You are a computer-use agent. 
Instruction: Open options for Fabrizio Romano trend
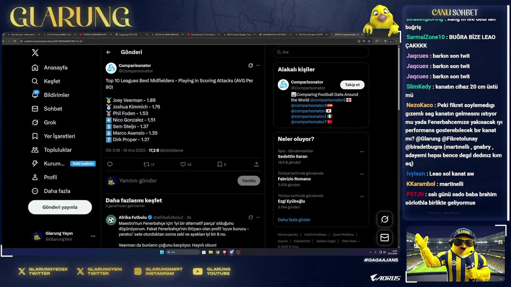362,174
